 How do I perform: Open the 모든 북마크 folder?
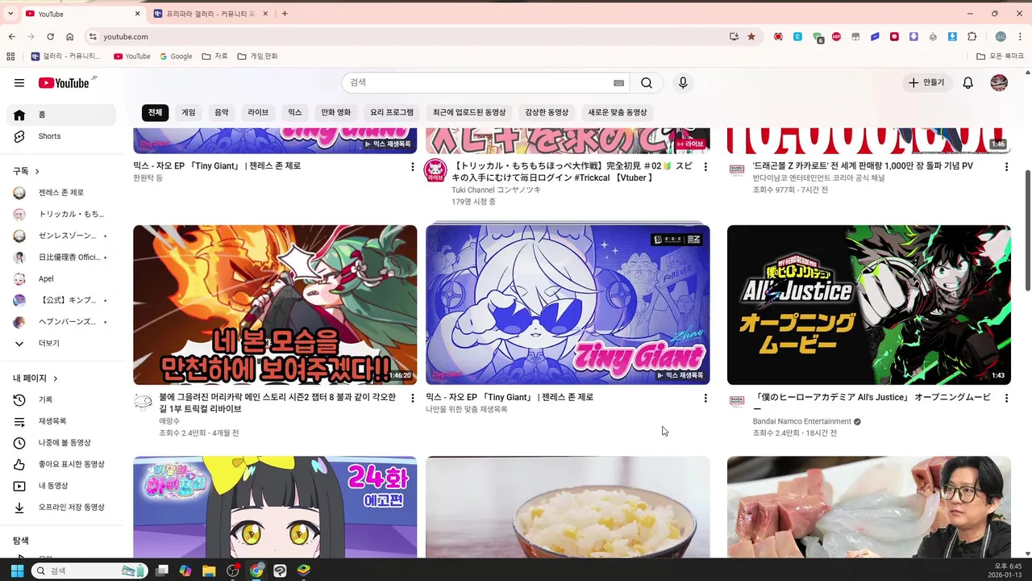pyautogui.click(x=1000, y=56)
